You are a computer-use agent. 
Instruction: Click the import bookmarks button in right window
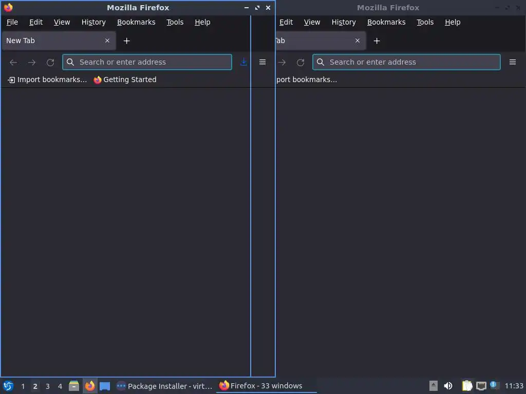pos(307,80)
